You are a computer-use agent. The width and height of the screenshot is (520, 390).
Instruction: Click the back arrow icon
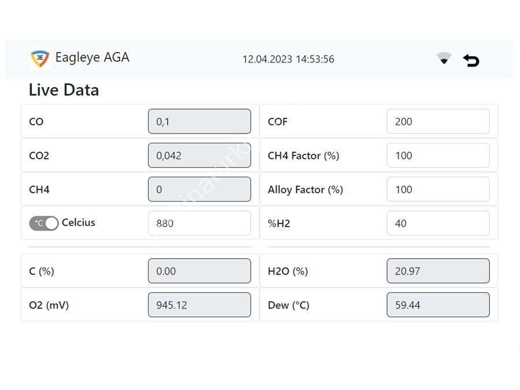point(471,60)
